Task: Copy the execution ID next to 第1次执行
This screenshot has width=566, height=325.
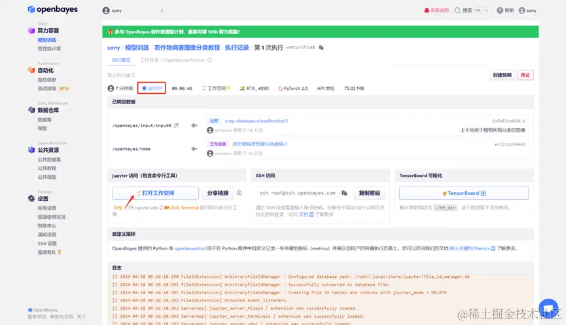Action: pos(321,47)
